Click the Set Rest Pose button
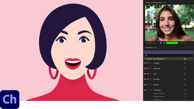Image resolution: width=194 pixels, height=109 pixels. click(151, 43)
